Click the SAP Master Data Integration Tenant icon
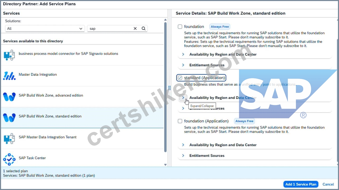Screen dimensions: 339x190 point(9,139)
